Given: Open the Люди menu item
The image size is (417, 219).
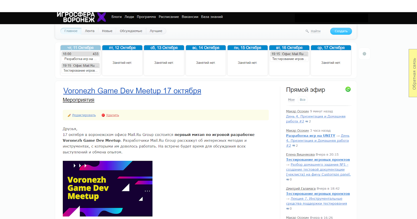Looking at the screenshot, I should [129, 17].
